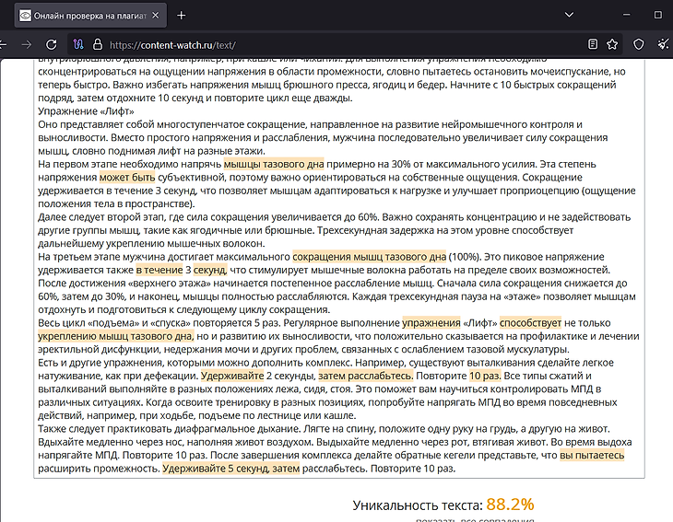
Task: Click highlighted phrase 'затем расслабьтесь.'
Action: (x=366, y=376)
